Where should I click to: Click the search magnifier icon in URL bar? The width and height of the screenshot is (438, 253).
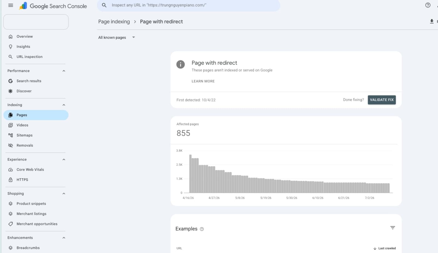tap(104, 5)
